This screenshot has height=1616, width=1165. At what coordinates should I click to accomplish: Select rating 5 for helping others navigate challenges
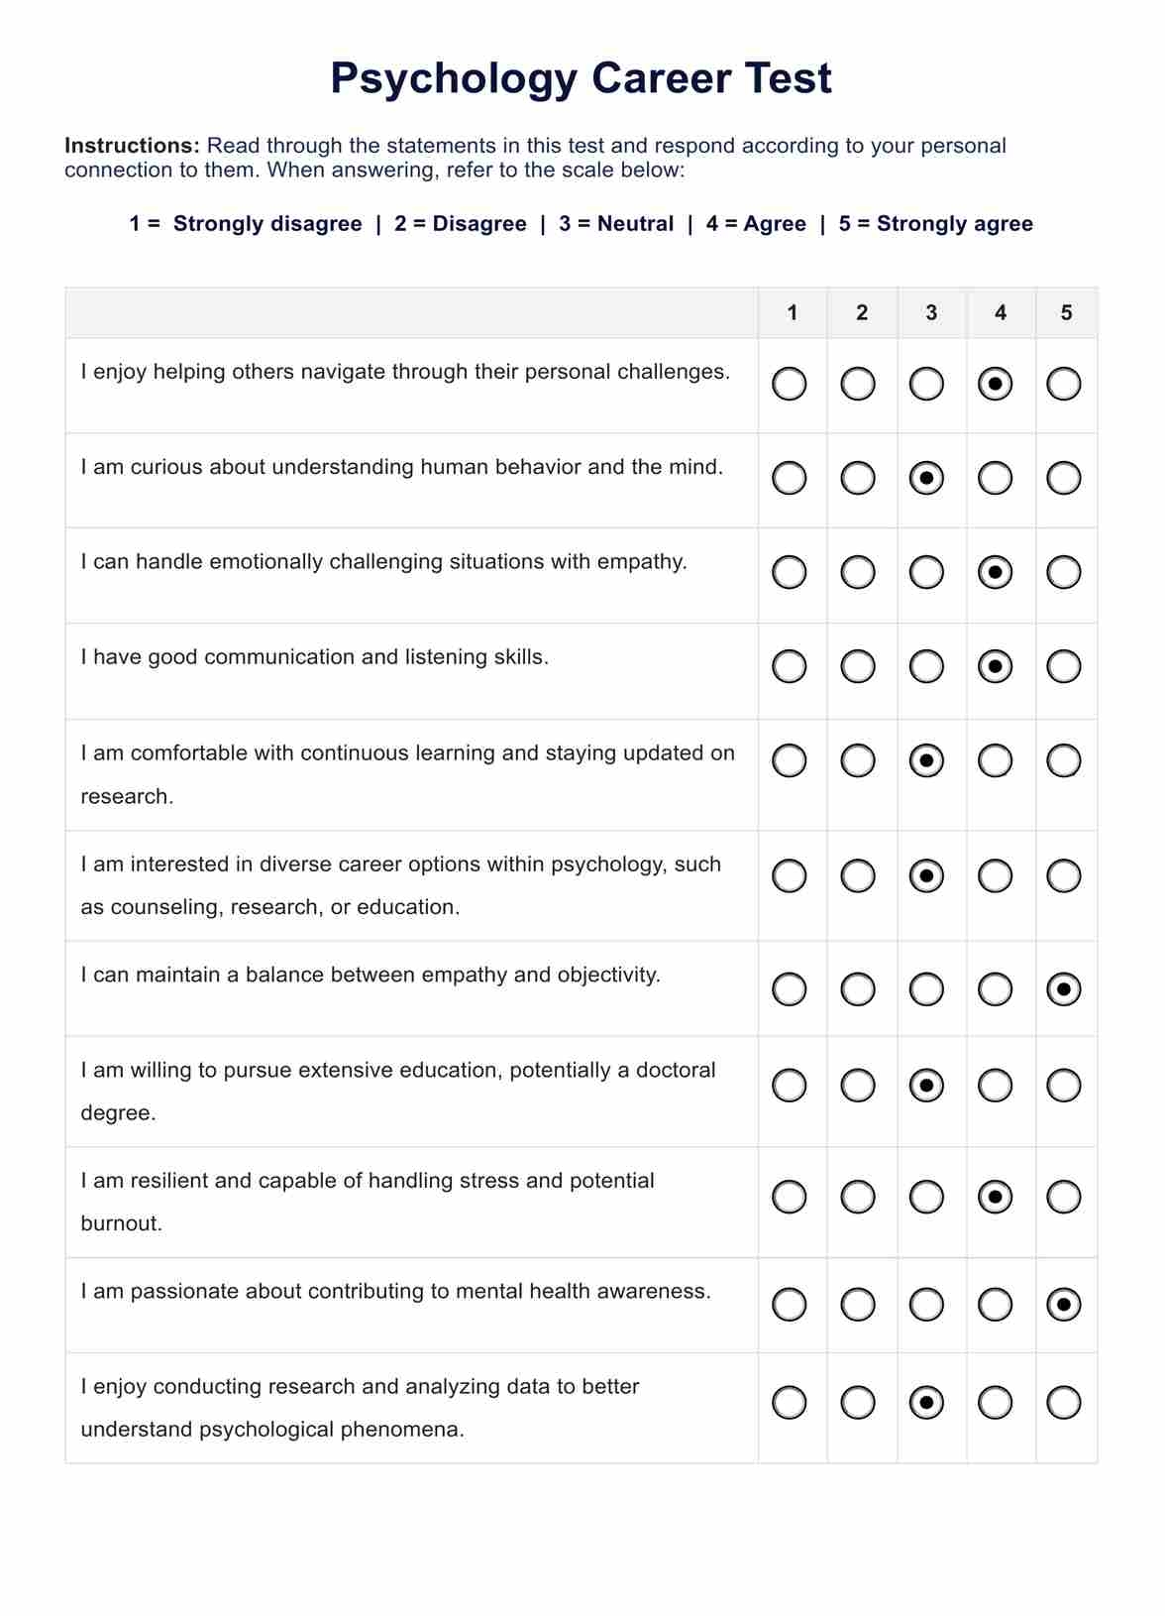click(1063, 384)
